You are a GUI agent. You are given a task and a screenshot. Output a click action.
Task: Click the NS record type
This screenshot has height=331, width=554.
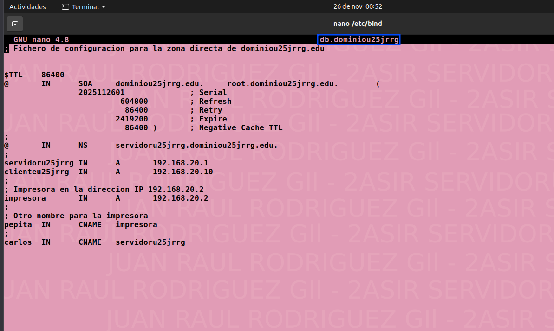click(83, 146)
